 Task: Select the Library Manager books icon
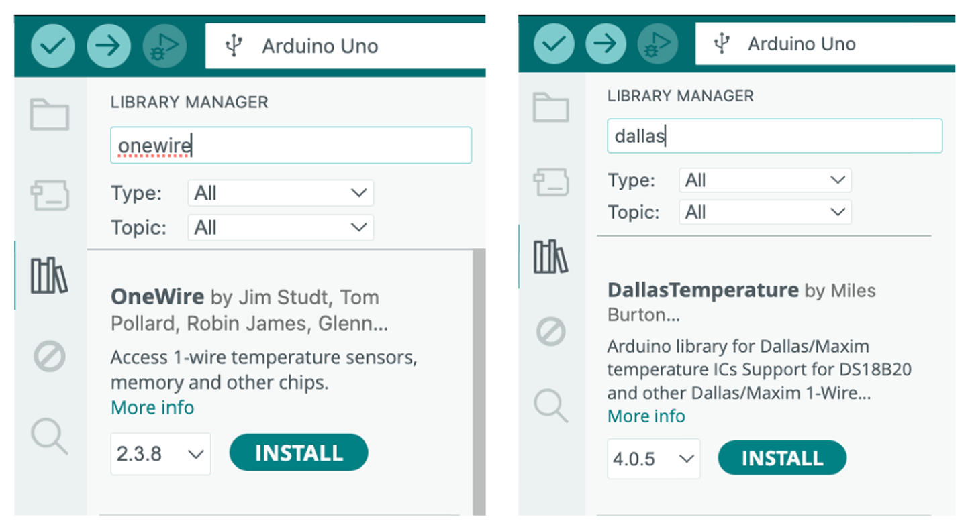click(x=49, y=275)
